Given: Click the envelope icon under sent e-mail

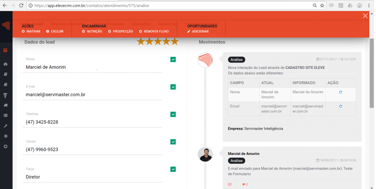Looking at the screenshot, I should 230,185.
